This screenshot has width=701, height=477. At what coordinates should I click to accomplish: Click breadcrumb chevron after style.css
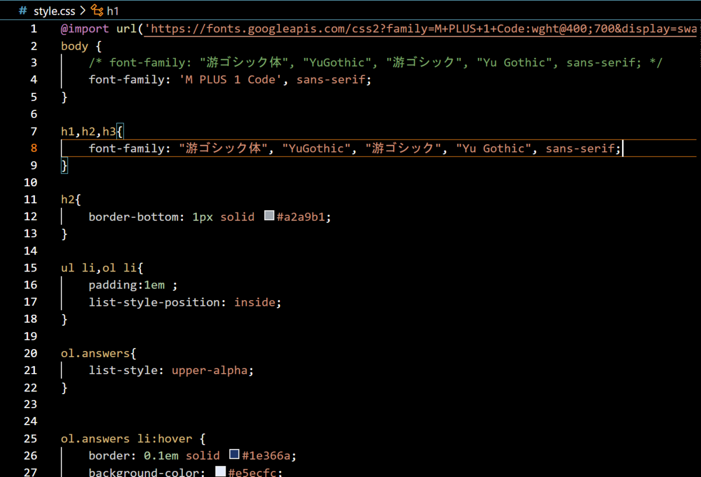point(82,11)
